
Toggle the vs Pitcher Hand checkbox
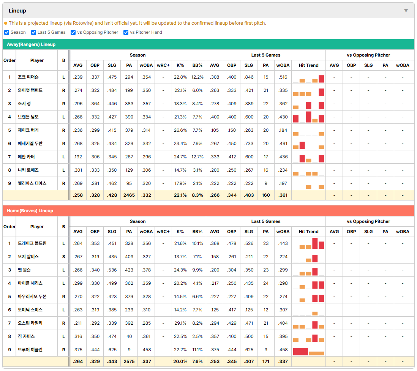126,32
